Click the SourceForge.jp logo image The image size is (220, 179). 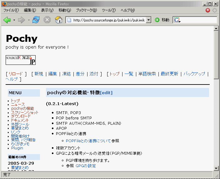21,60
